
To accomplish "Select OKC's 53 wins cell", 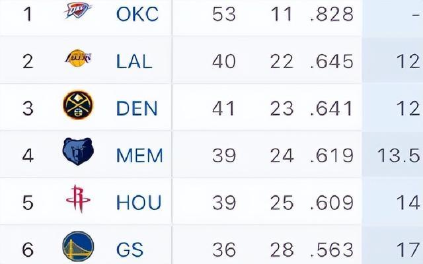I will point(224,14).
